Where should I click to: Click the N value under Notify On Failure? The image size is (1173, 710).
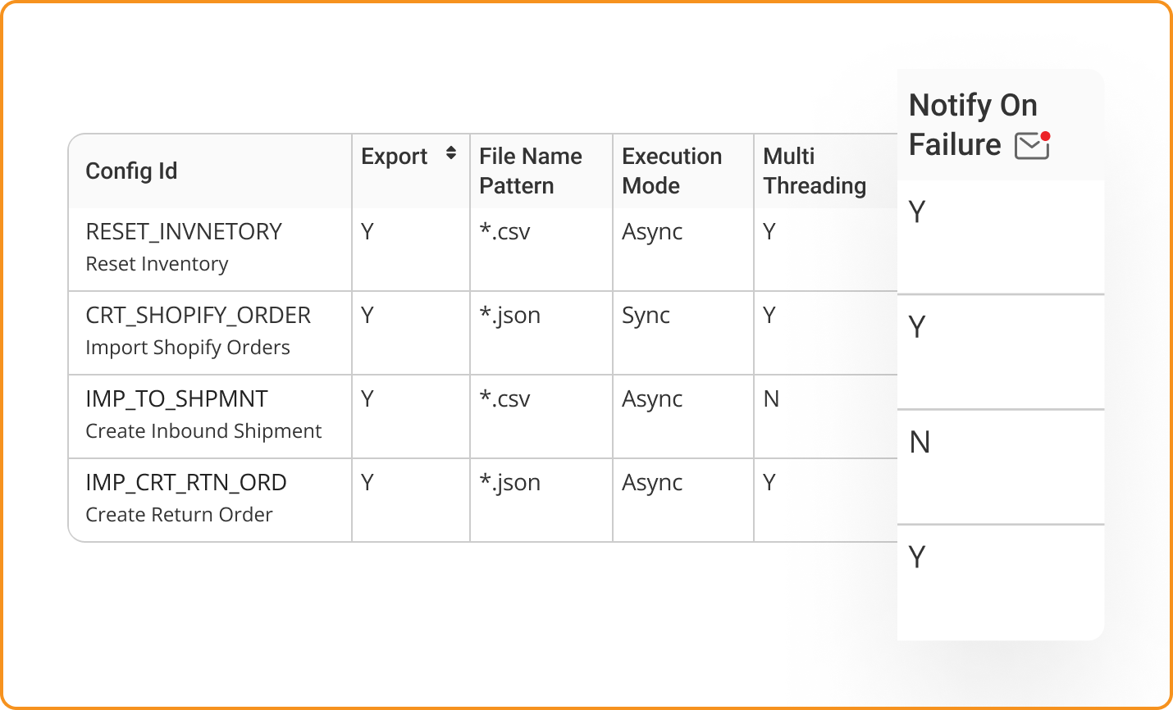[920, 443]
